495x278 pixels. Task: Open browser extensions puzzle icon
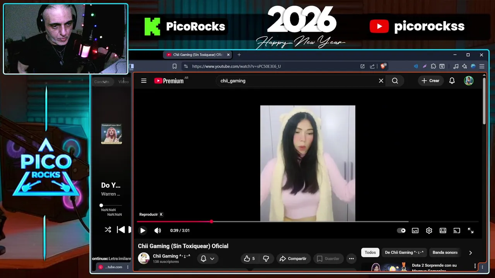(433, 66)
